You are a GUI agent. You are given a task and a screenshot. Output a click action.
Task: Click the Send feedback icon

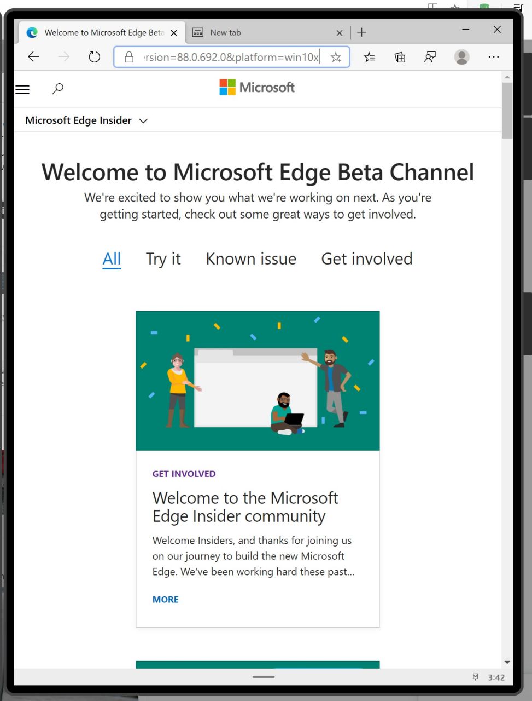click(430, 57)
